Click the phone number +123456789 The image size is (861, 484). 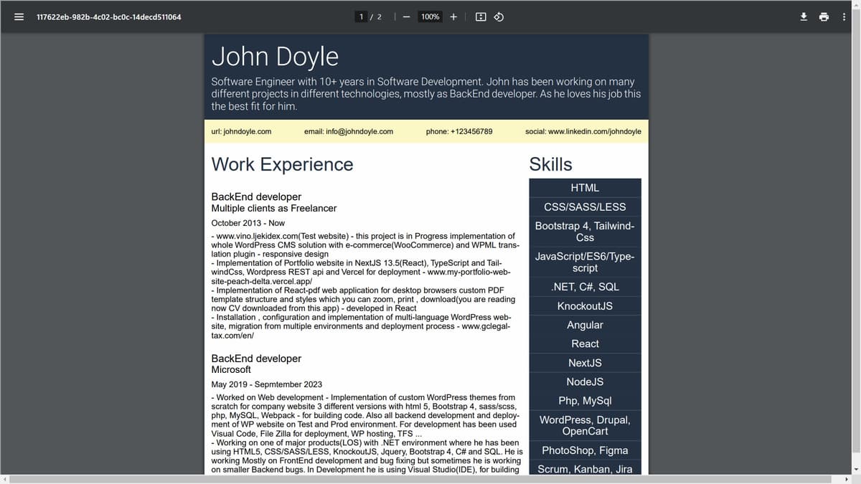(x=471, y=132)
